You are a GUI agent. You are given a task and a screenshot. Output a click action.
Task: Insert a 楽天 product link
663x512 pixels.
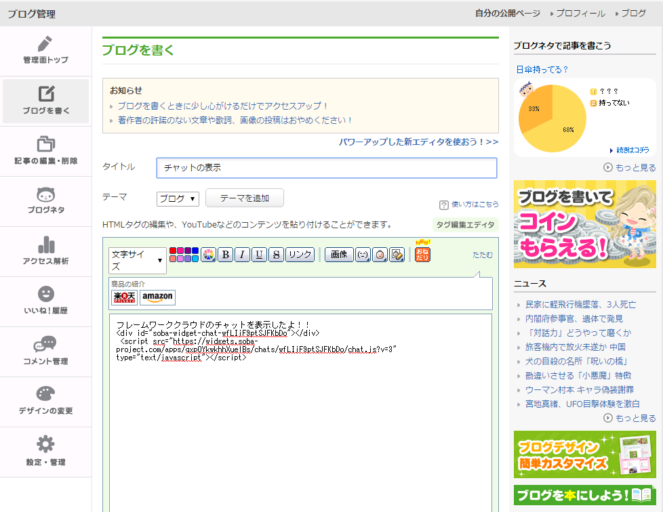[x=124, y=297]
